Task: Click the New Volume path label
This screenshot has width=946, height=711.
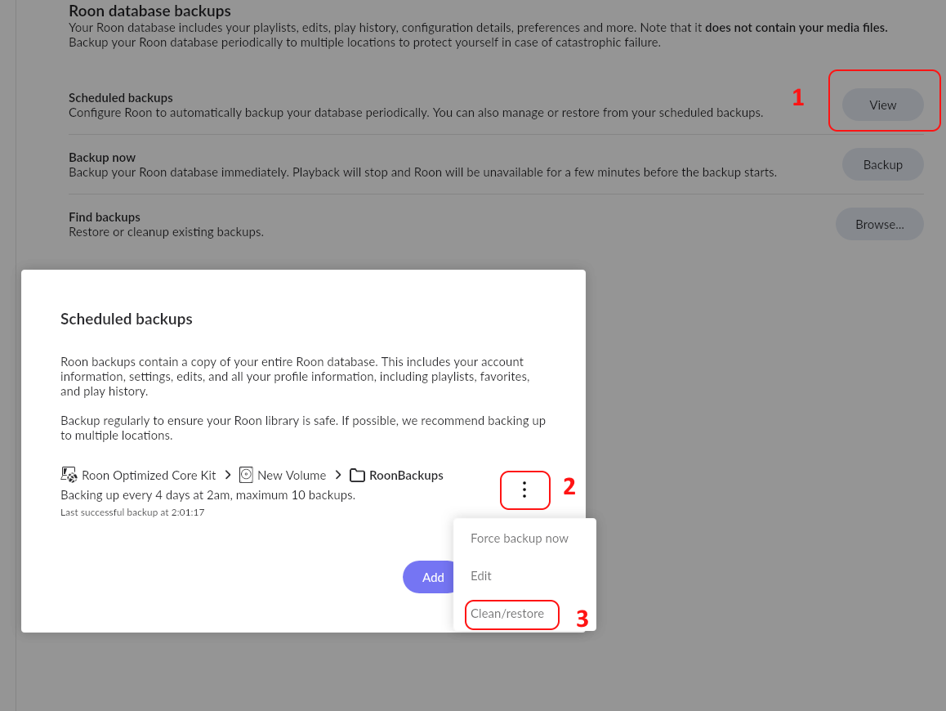Action: point(292,475)
